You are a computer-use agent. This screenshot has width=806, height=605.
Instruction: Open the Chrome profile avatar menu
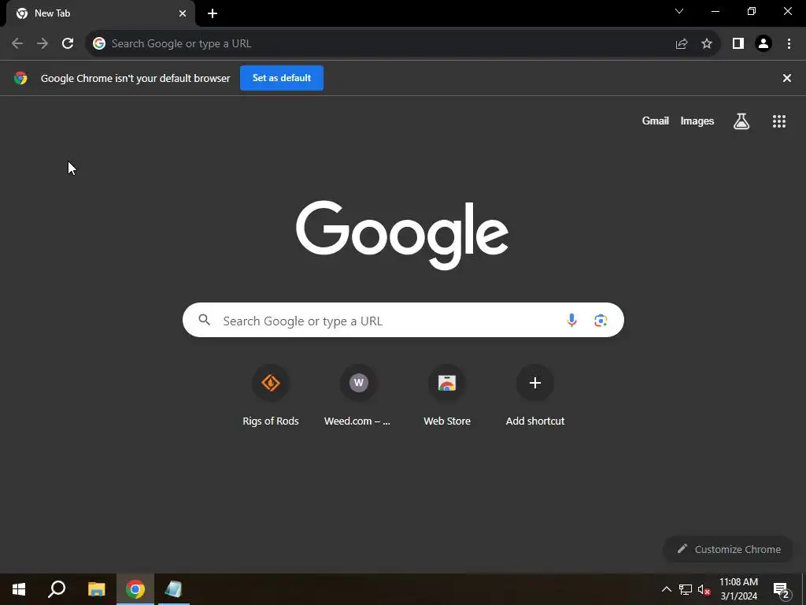point(763,44)
